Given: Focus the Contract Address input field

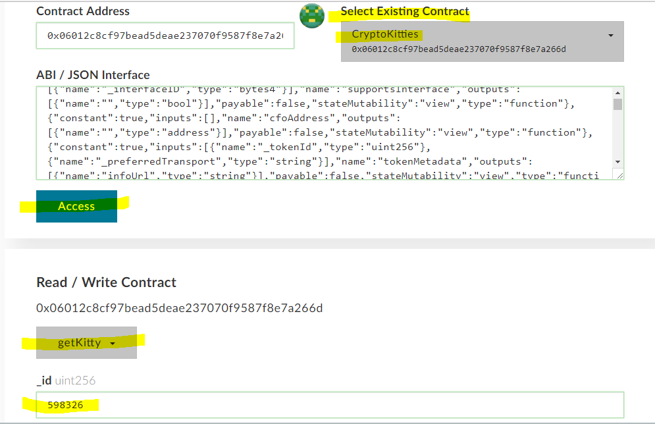Looking at the screenshot, I should click(165, 36).
